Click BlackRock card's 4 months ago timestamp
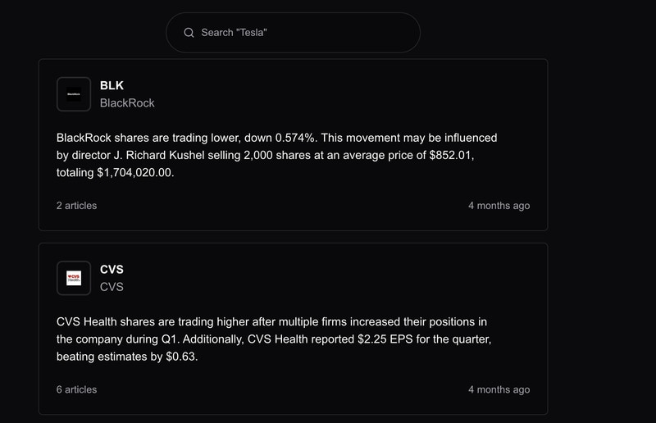This screenshot has width=656, height=423. click(x=499, y=206)
